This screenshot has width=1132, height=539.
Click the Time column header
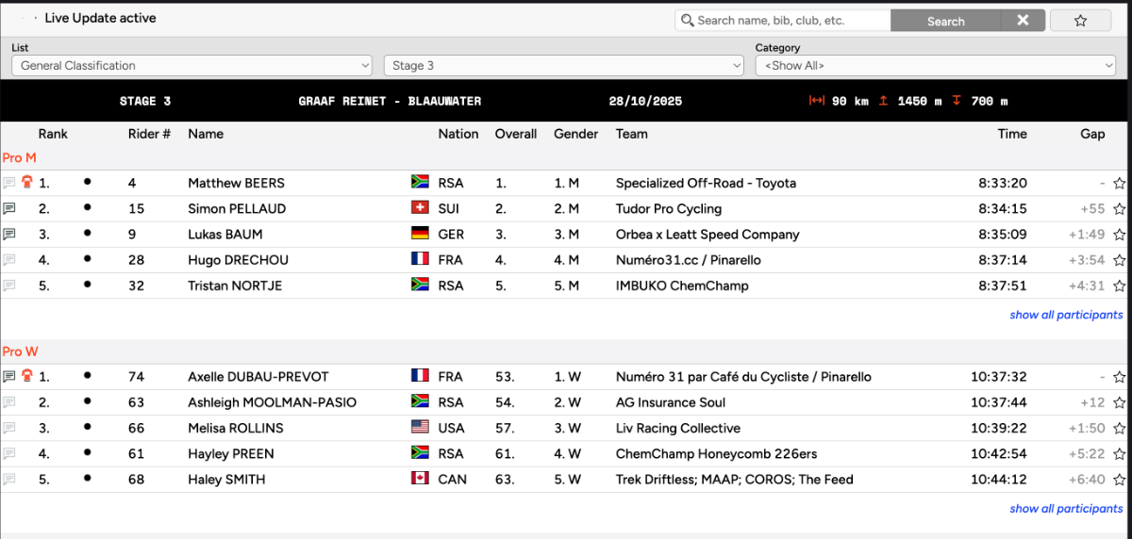1011,134
